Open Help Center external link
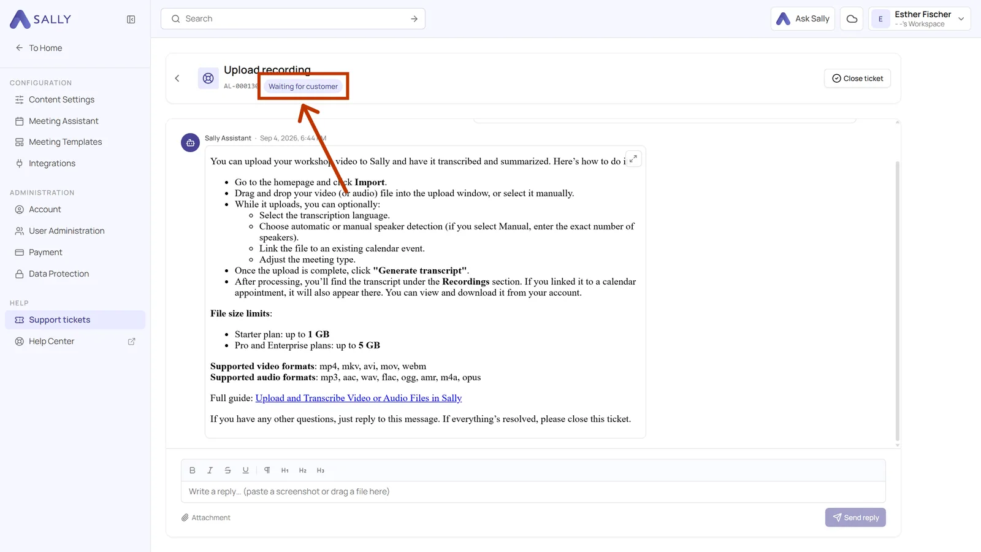 [75, 342]
